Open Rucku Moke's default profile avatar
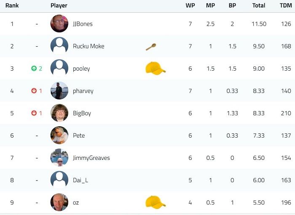 (59, 46)
